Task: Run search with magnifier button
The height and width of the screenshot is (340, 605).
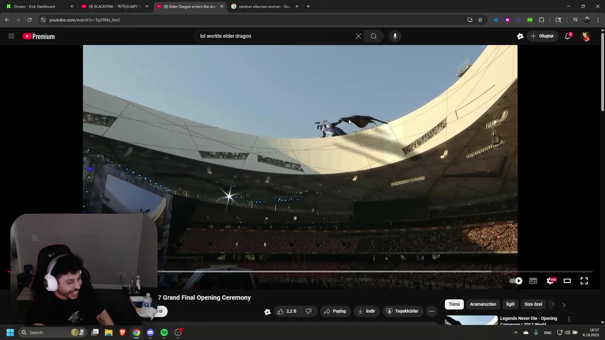Action: point(373,36)
